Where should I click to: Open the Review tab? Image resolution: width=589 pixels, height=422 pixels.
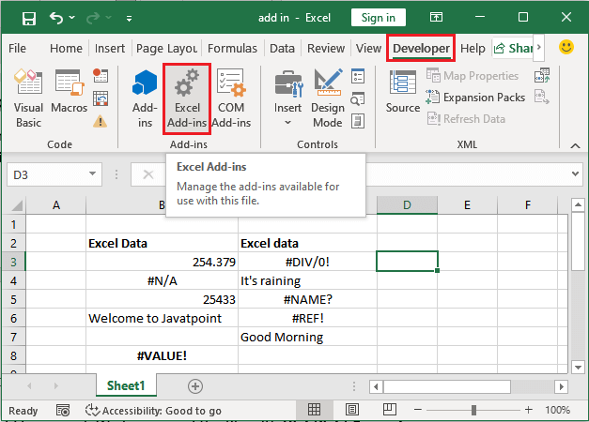tap(326, 49)
